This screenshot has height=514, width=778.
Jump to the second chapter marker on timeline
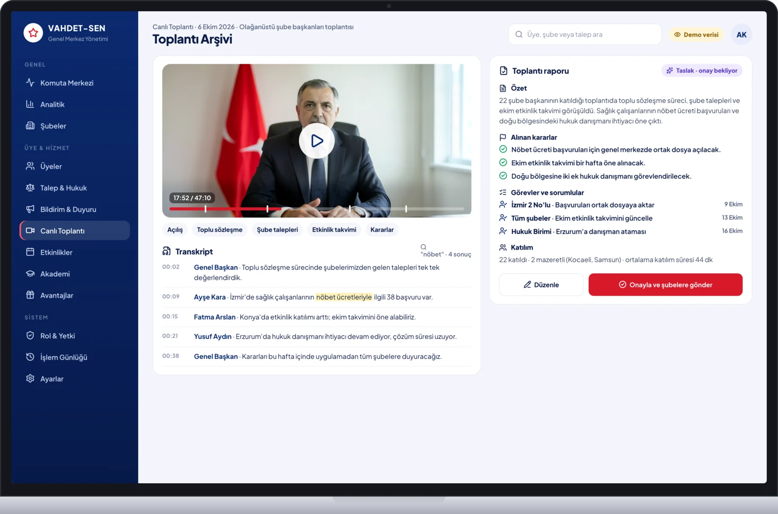point(267,209)
